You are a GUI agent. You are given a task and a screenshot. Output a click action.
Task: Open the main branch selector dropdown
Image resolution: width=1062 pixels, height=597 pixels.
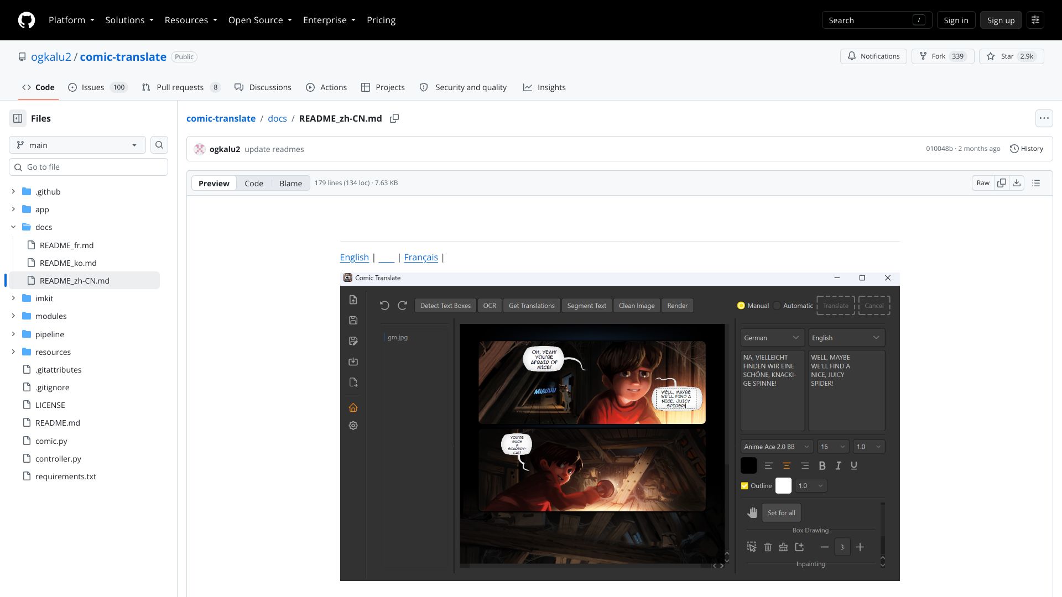(77, 145)
